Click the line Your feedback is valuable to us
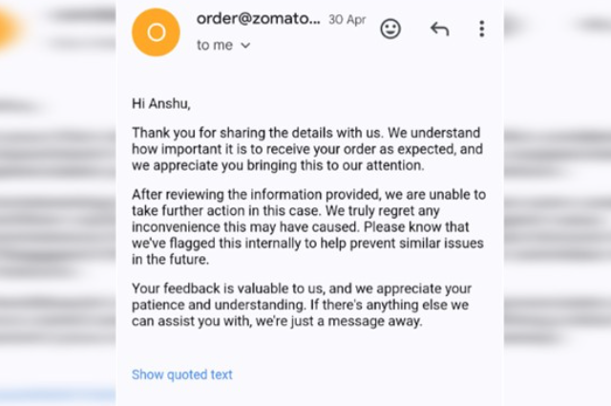This screenshot has width=611, height=406. (x=302, y=288)
